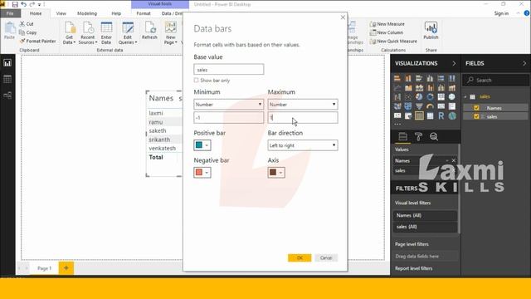
Task: Click the Search box in Fields
Action: [496, 81]
